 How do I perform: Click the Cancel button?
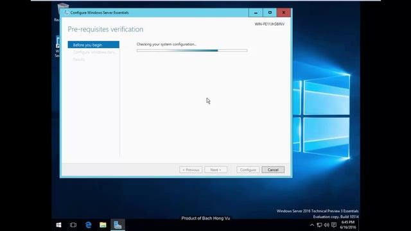[x=273, y=169]
